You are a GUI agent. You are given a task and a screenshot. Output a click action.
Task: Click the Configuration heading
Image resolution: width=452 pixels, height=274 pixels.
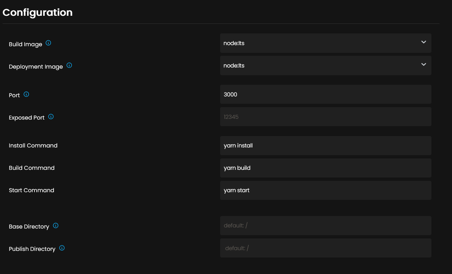click(x=37, y=12)
